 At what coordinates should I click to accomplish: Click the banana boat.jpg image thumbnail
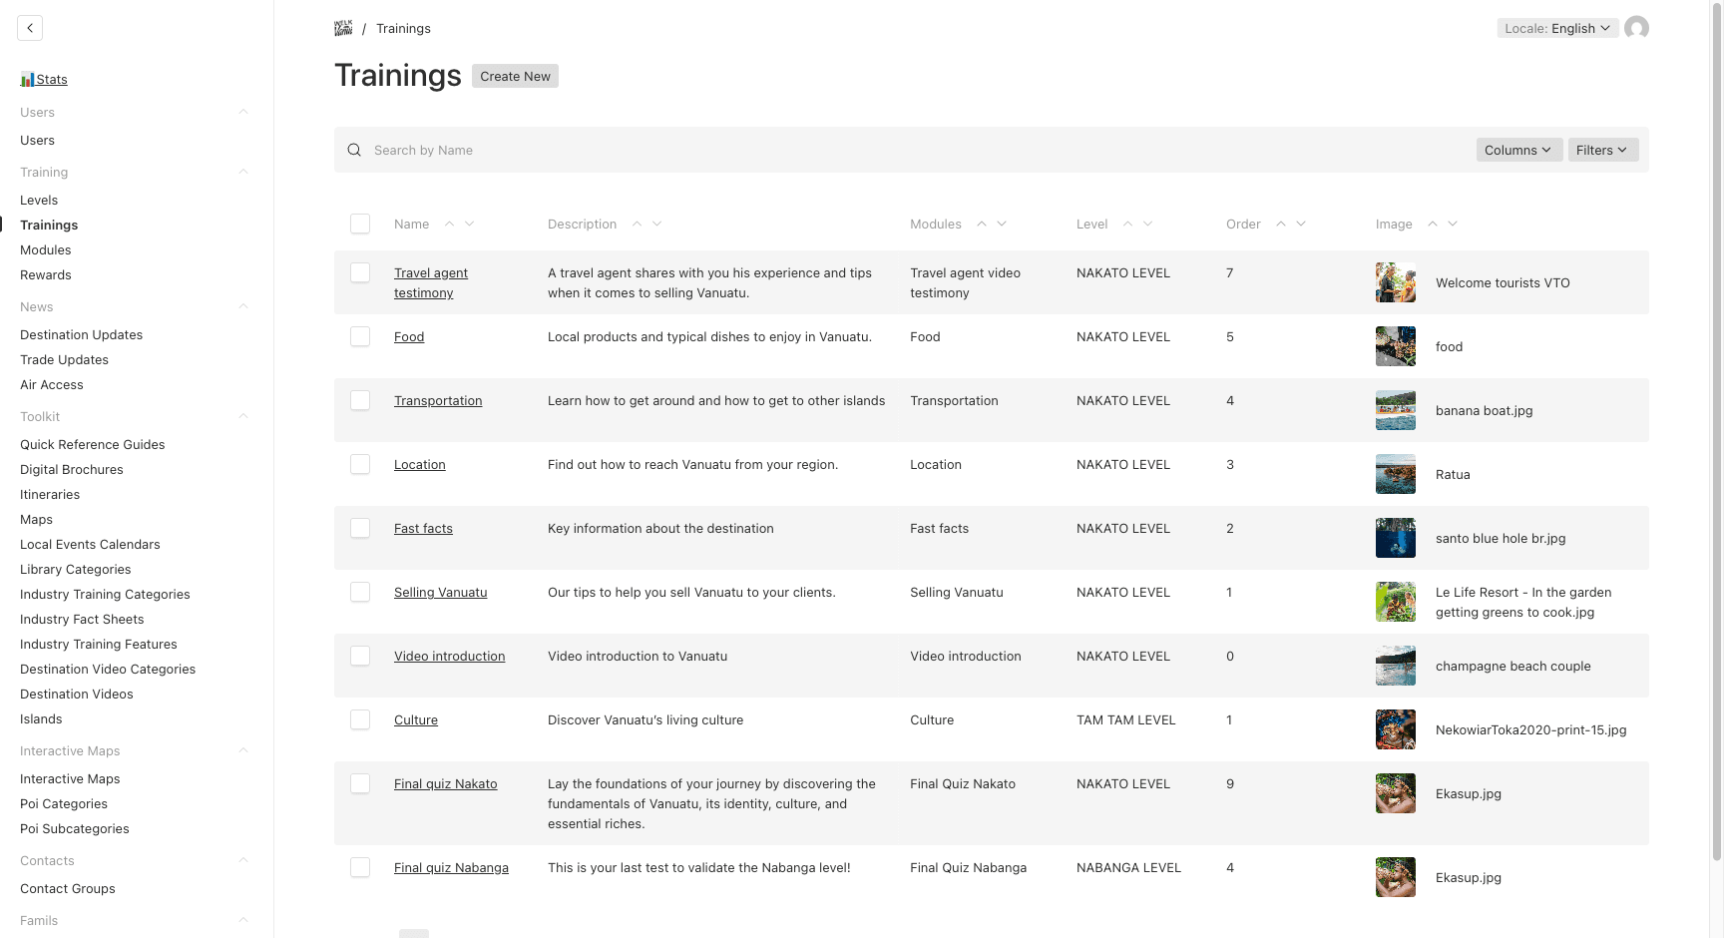pos(1395,410)
